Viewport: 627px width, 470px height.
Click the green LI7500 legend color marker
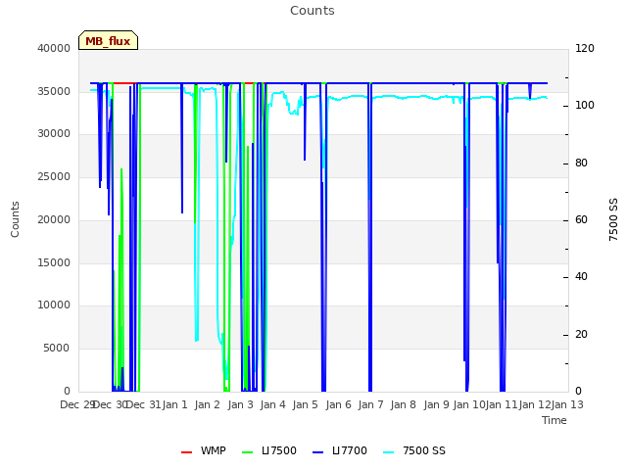click(x=248, y=452)
